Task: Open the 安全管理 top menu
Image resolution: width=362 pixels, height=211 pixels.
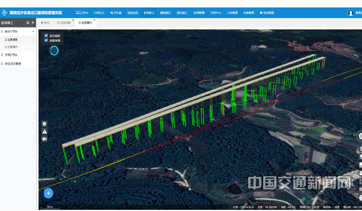Action: pyautogui.click(x=199, y=13)
